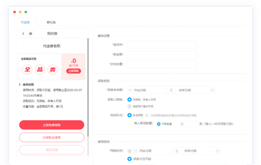261x165 pixels.
Task: Click the yellow window minimize dot
Action: pyautogui.click(x=20, y=12)
